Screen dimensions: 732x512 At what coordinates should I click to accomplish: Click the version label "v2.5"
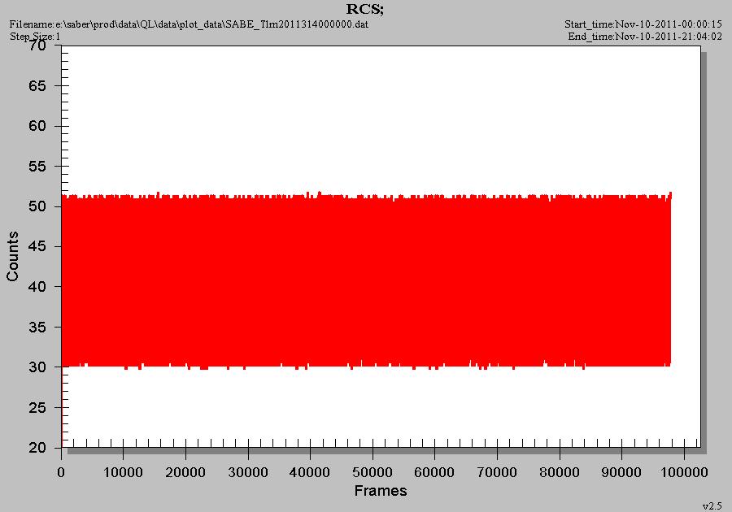[x=712, y=505]
